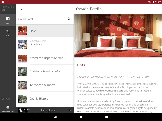Tap the ORANIA.BERLIN sidebar header
162x121 pixels.
pos(8,9)
